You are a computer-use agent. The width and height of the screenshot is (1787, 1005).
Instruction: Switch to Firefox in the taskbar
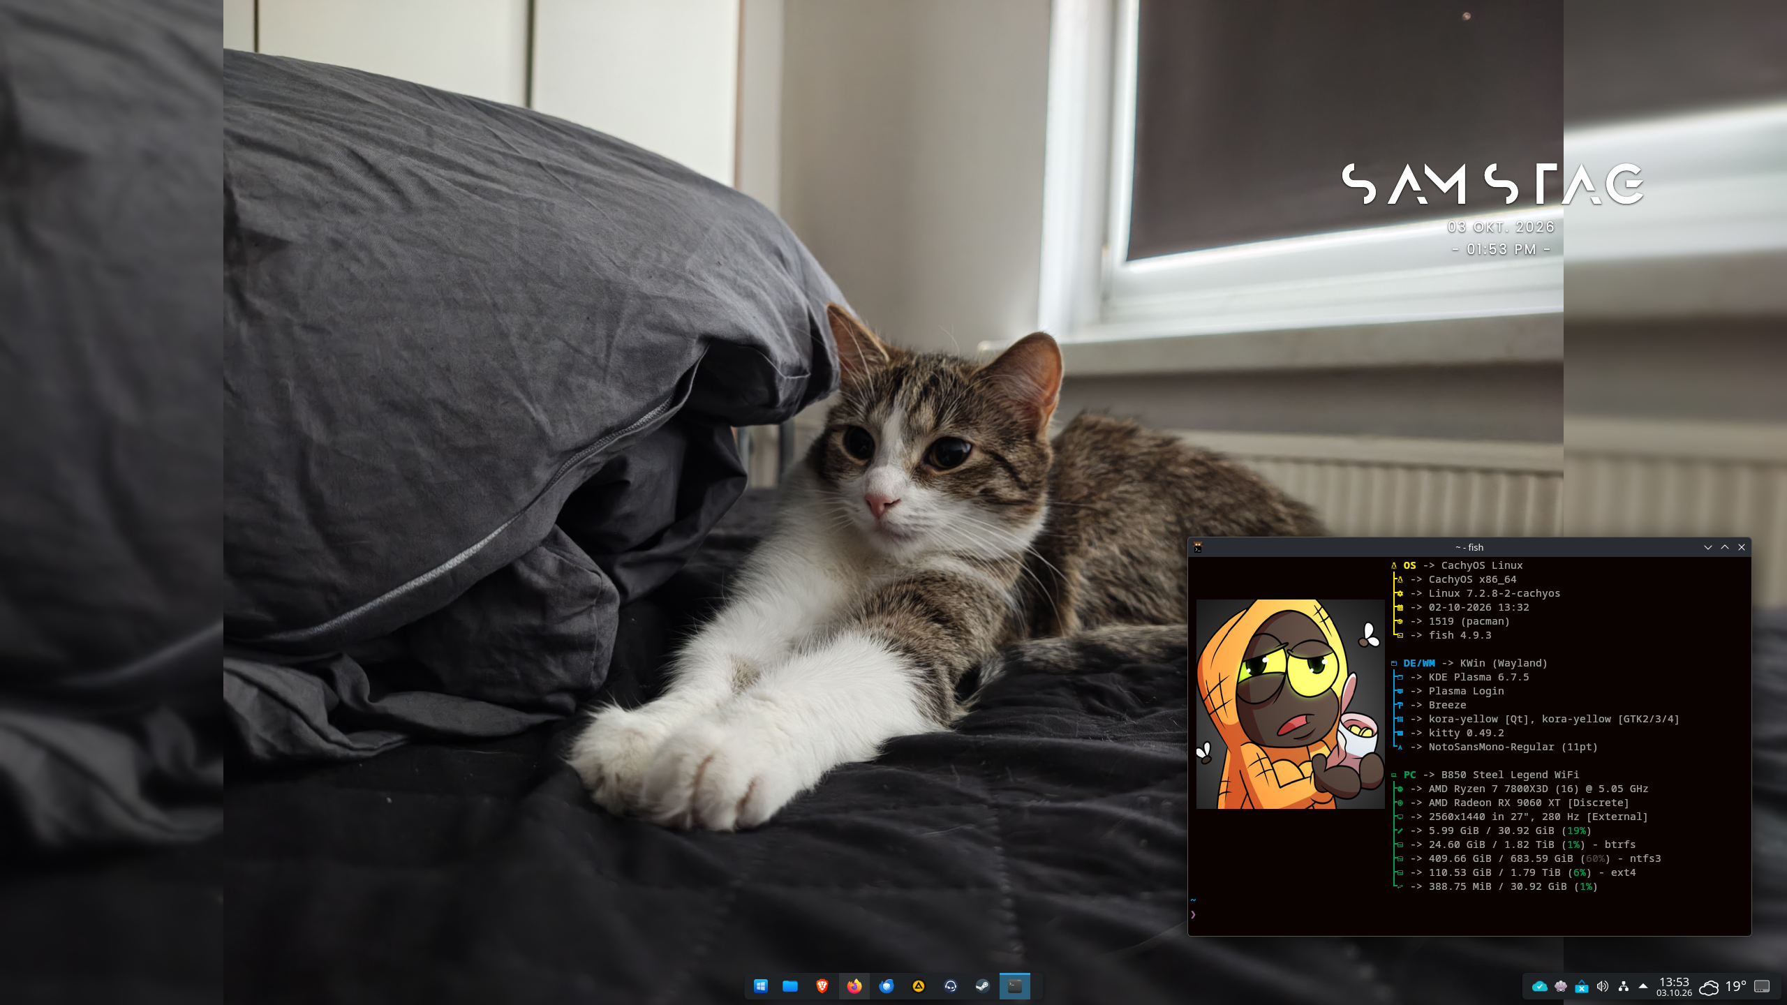[854, 985]
